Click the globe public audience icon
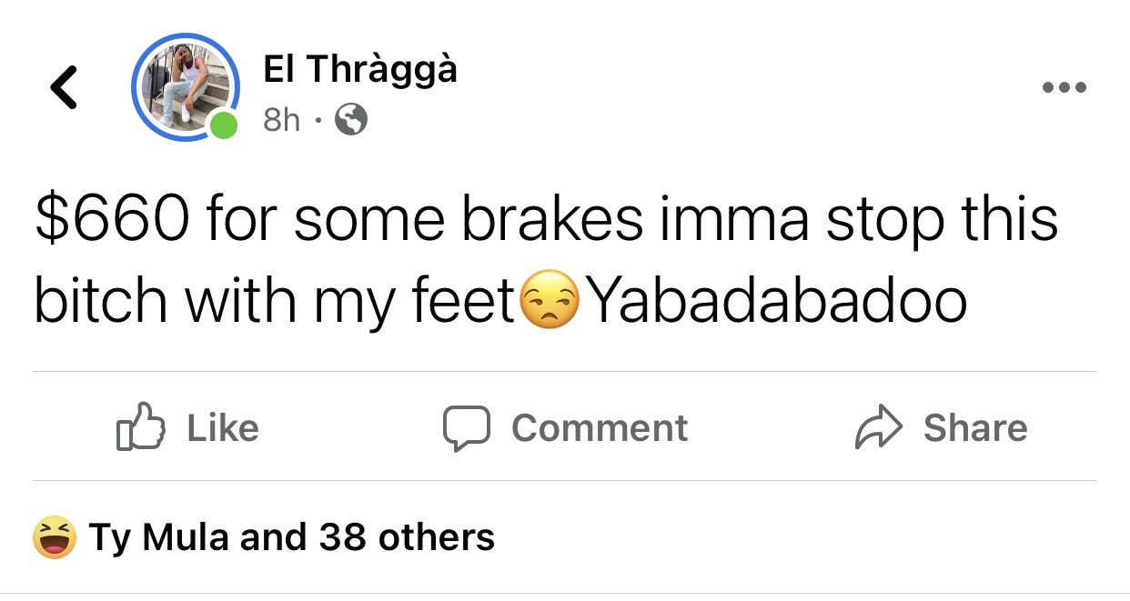Viewport: 1130px width, 601px height. (351, 119)
